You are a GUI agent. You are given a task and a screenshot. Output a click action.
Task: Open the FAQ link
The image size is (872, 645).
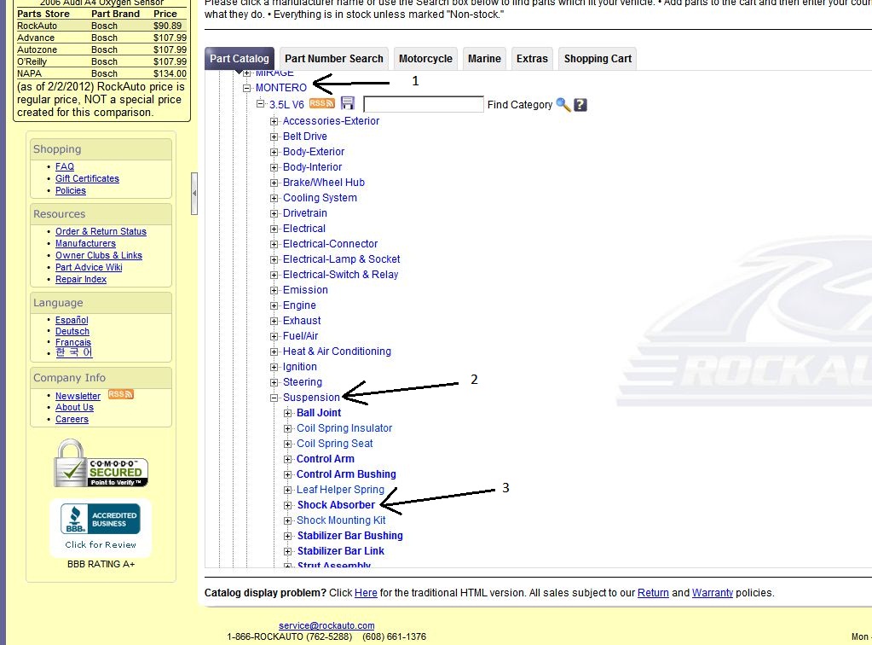point(65,166)
